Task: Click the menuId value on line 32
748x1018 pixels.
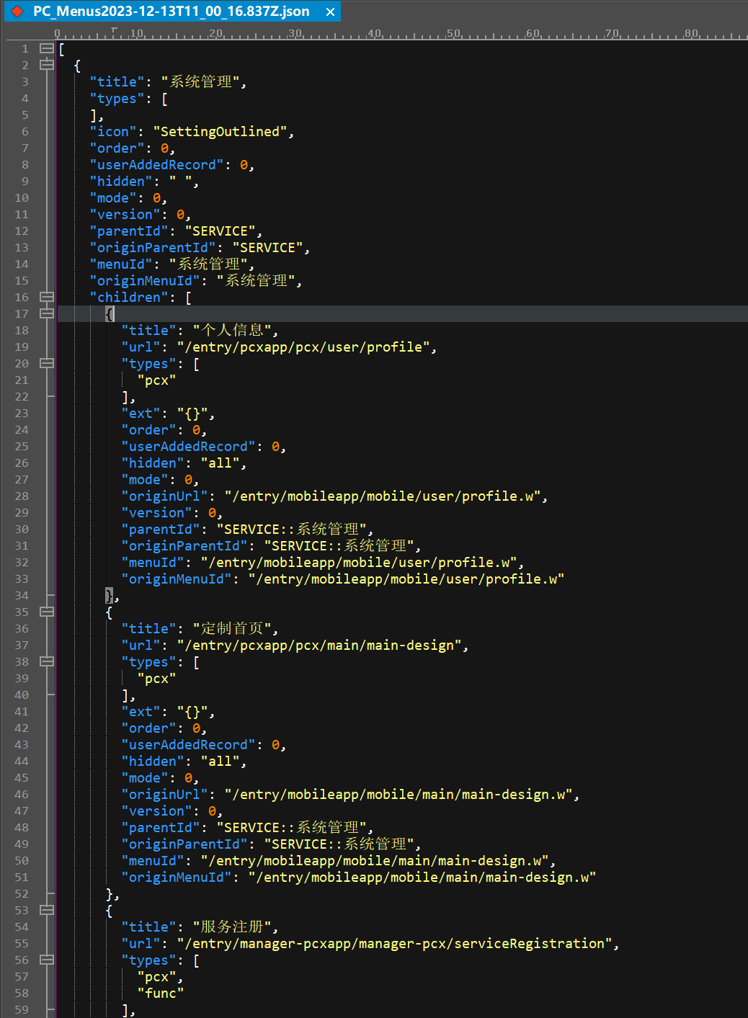Action: 359,562
